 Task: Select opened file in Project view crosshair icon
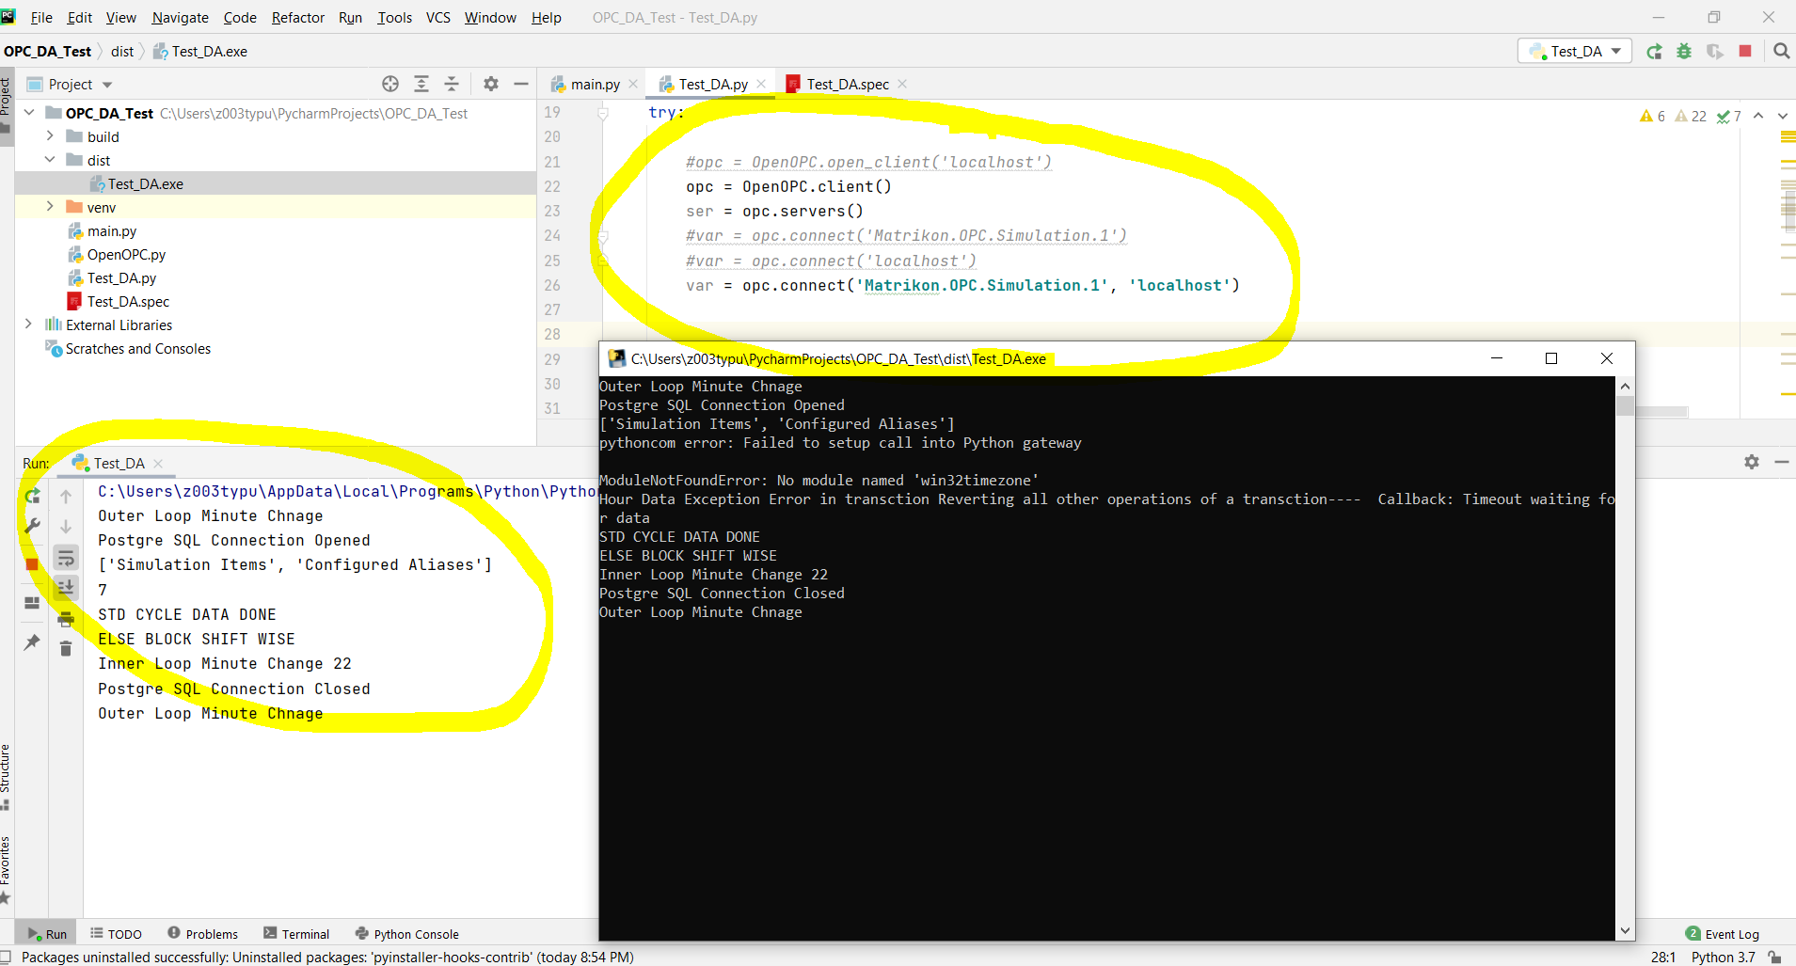[x=389, y=84]
